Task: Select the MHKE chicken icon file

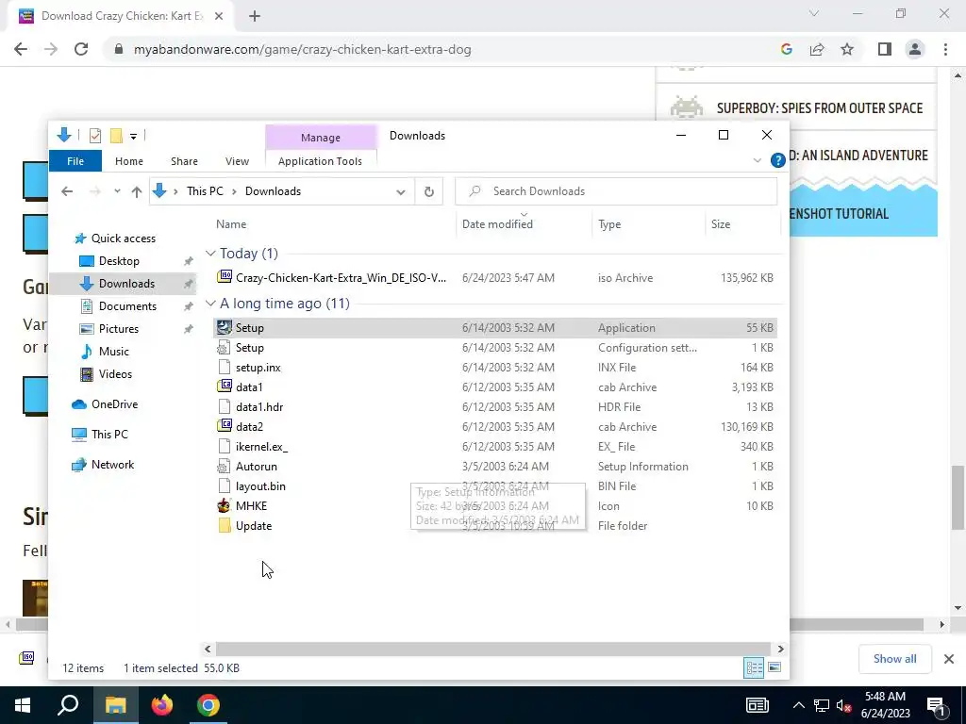Action: [x=494, y=505]
